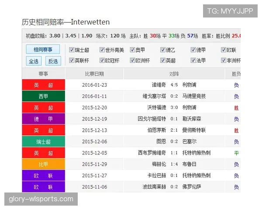Screen dimensions: 262x210
Task: Click 负 result in 图恩 row
Action: [236, 142]
